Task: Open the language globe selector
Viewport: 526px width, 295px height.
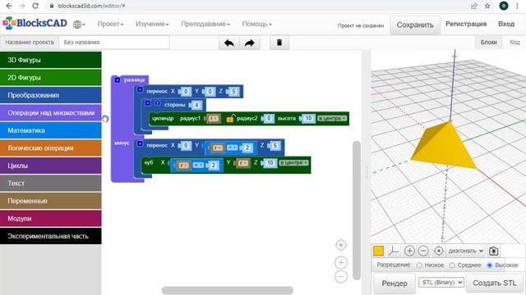Action: [x=79, y=25]
